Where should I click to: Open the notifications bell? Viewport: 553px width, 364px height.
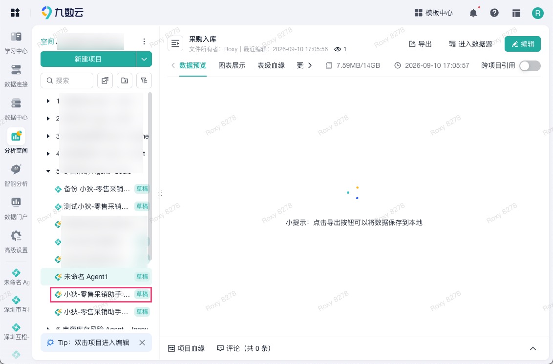[473, 13]
